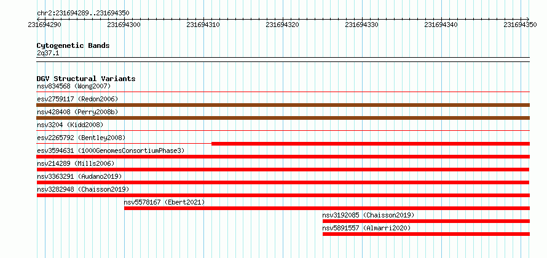Image resolution: width=547 pixels, height=258 pixels.
Task: Click ruler coordinate 231694340
Action: tap(441, 25)
